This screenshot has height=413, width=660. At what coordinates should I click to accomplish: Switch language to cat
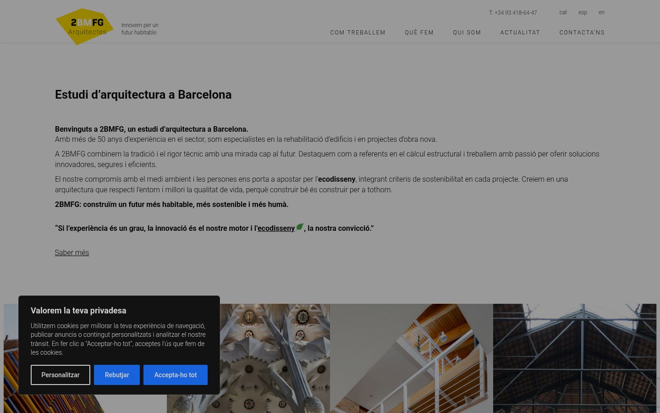563,12
